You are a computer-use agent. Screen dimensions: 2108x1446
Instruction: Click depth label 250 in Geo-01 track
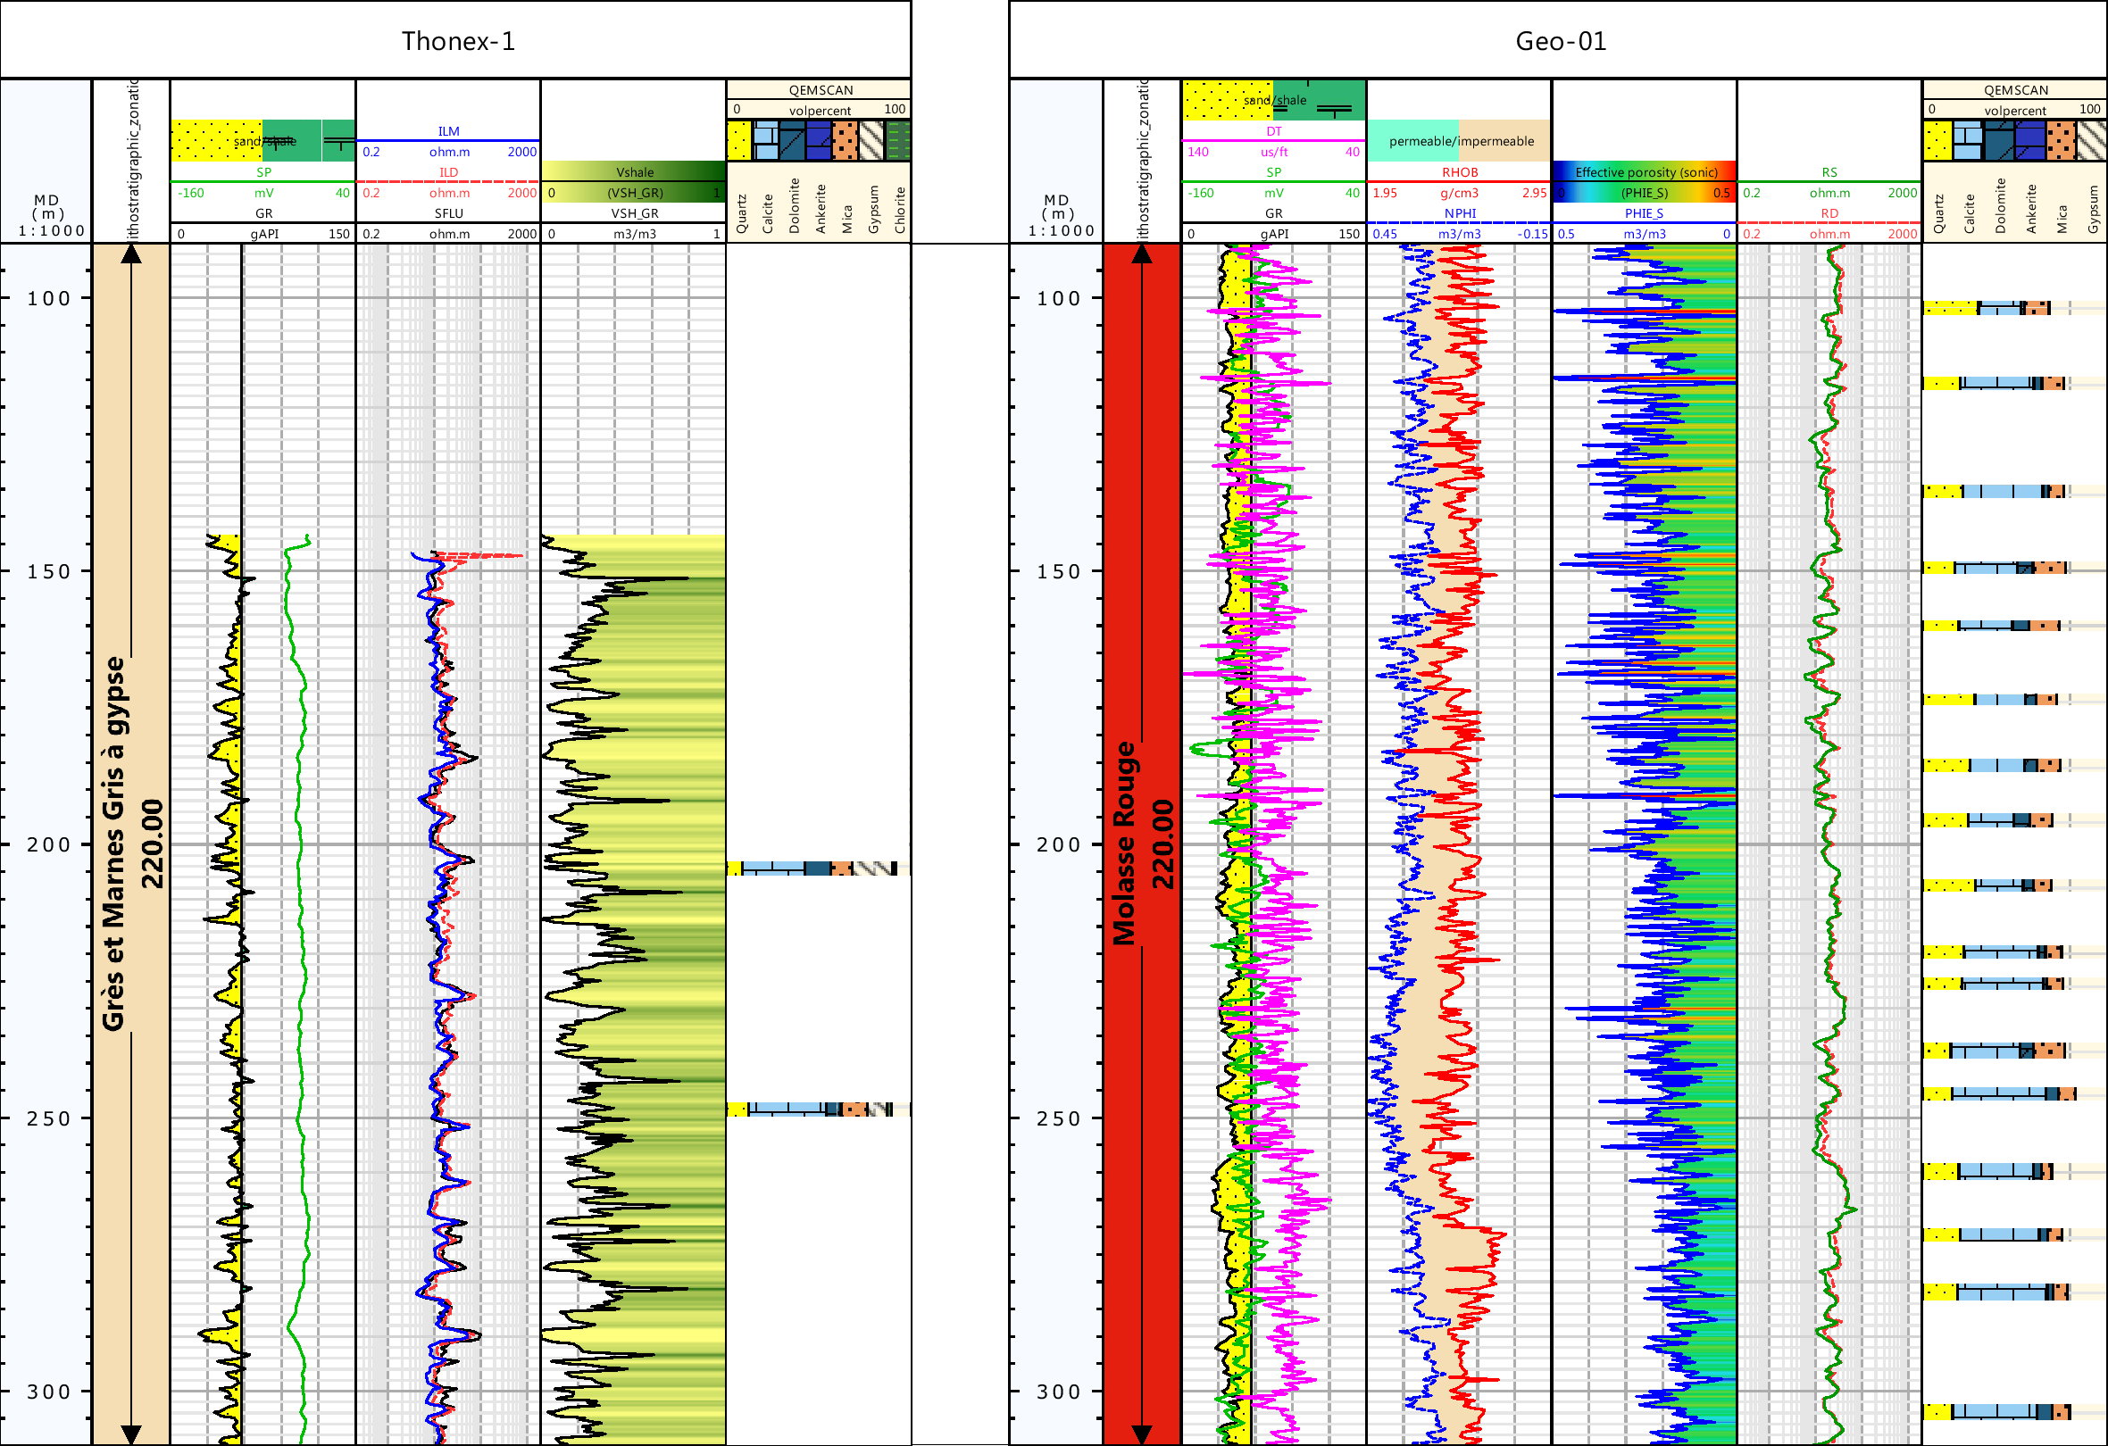coord(1059,1118)
